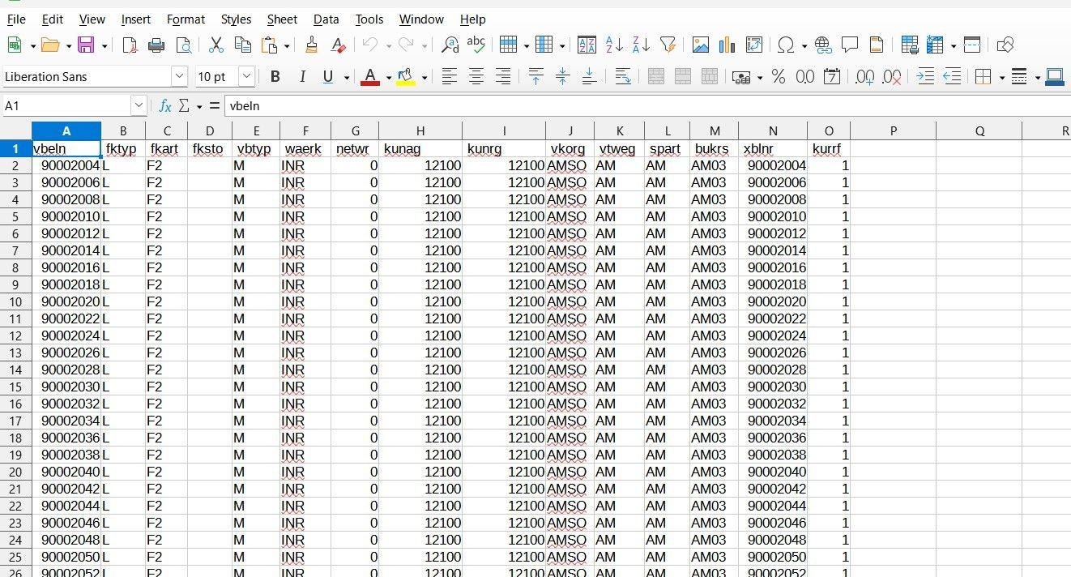This screenshot has height=577, width=1071.
Task: Insert a pivot table
Action: click(x=754, y=45)
